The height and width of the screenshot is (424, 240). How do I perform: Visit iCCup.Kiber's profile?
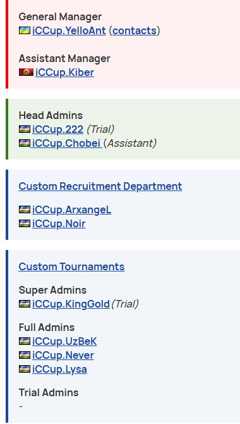[x=64, y=73]
